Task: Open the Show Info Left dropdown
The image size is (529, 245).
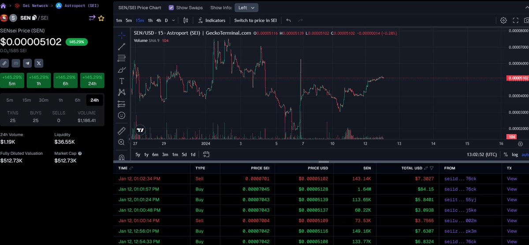Action: [x=246, y=7]
